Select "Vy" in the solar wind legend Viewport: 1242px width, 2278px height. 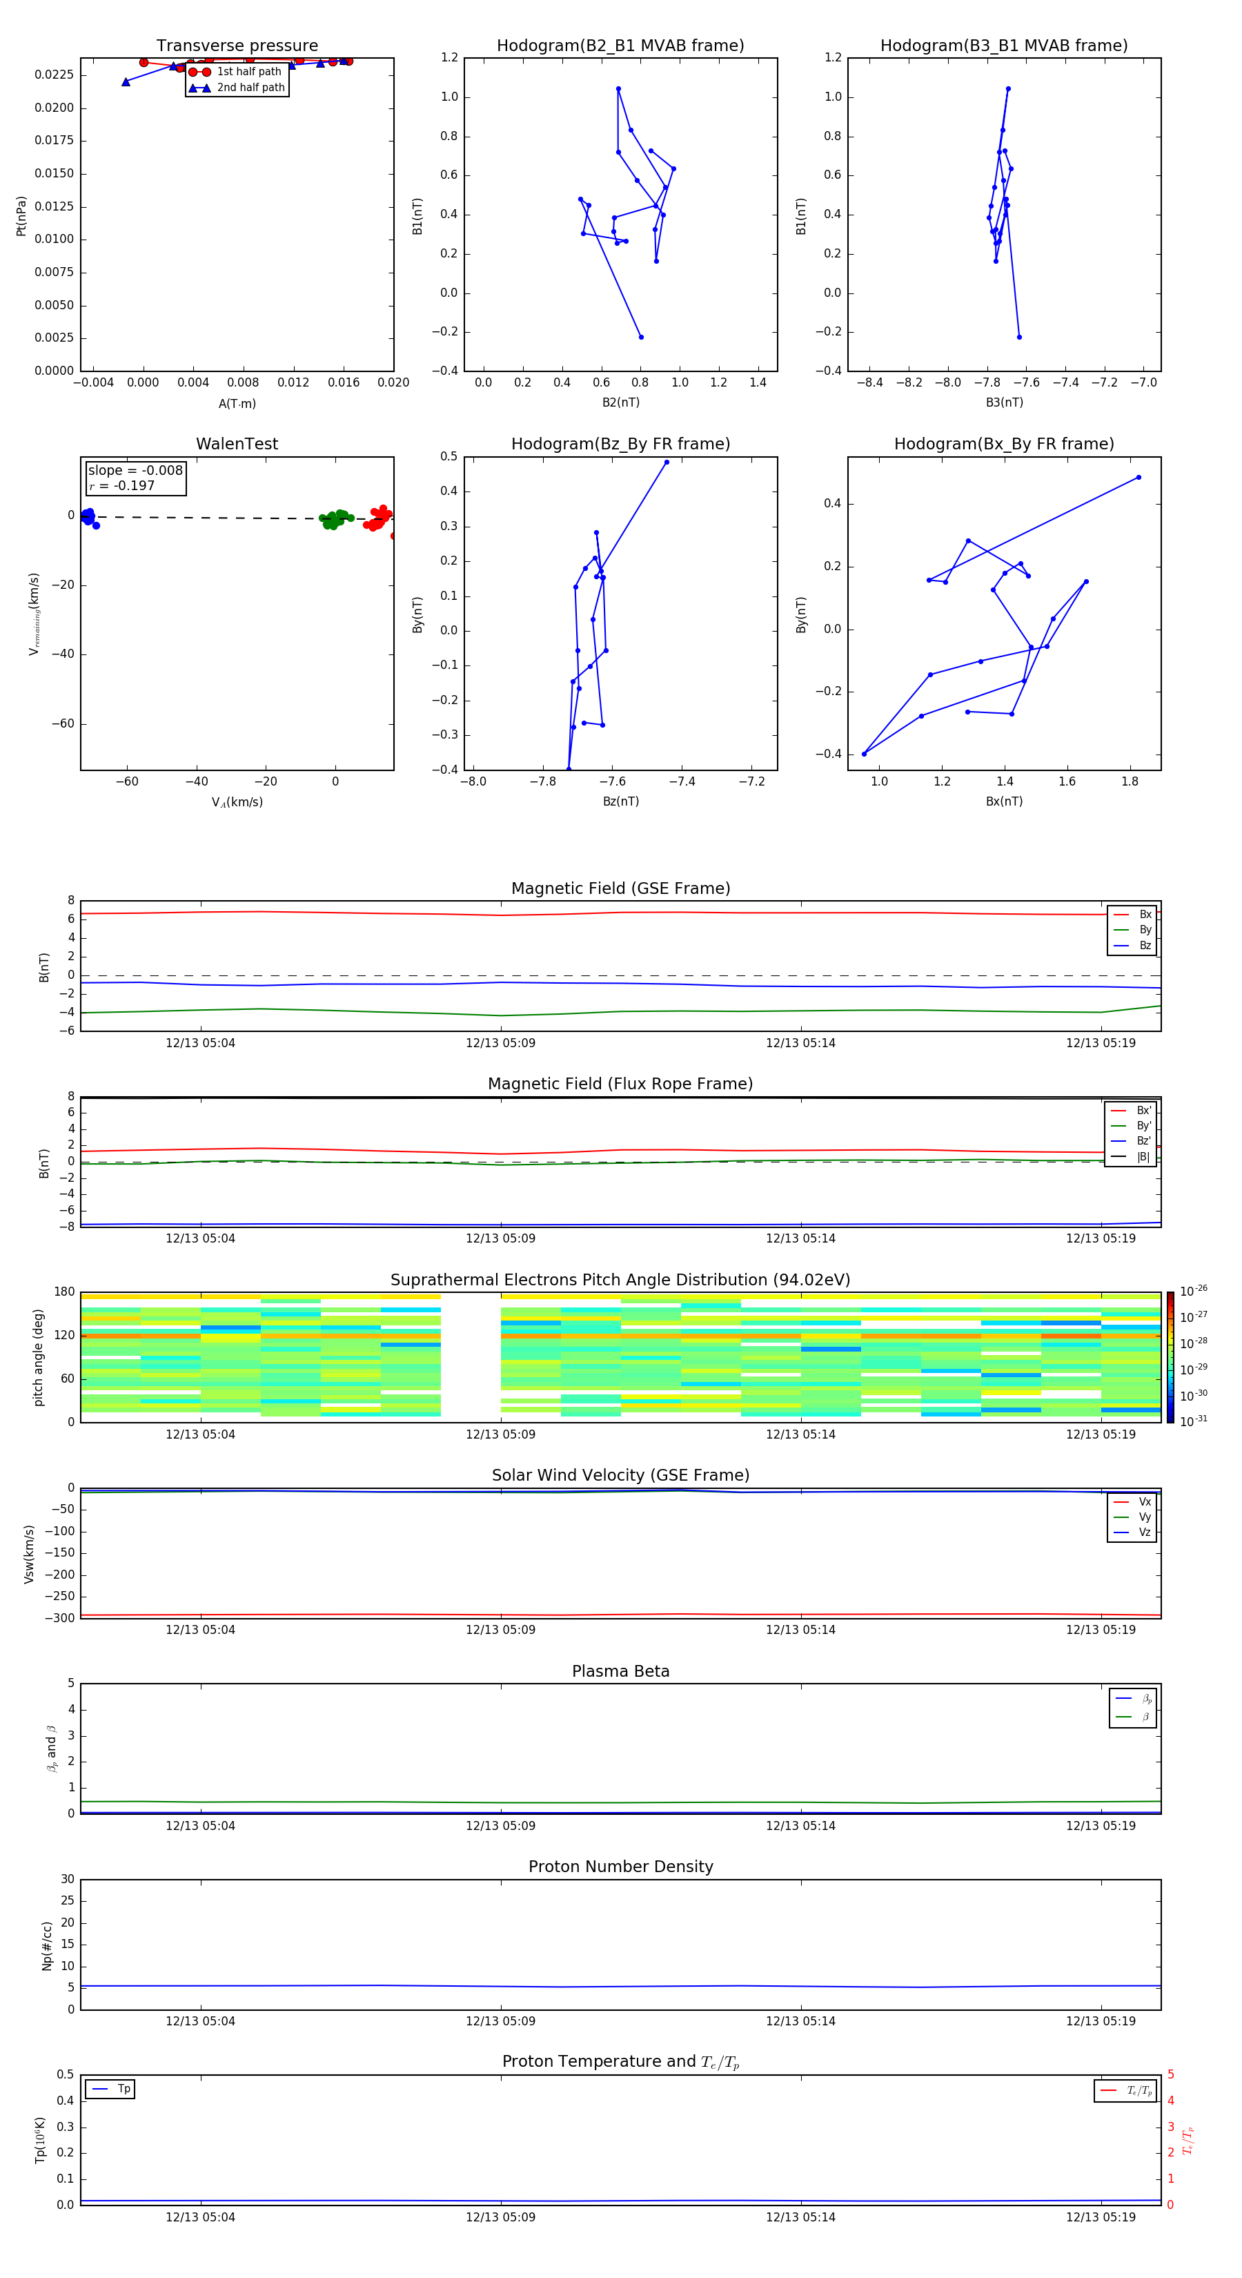click(x=1132, y=1517)
